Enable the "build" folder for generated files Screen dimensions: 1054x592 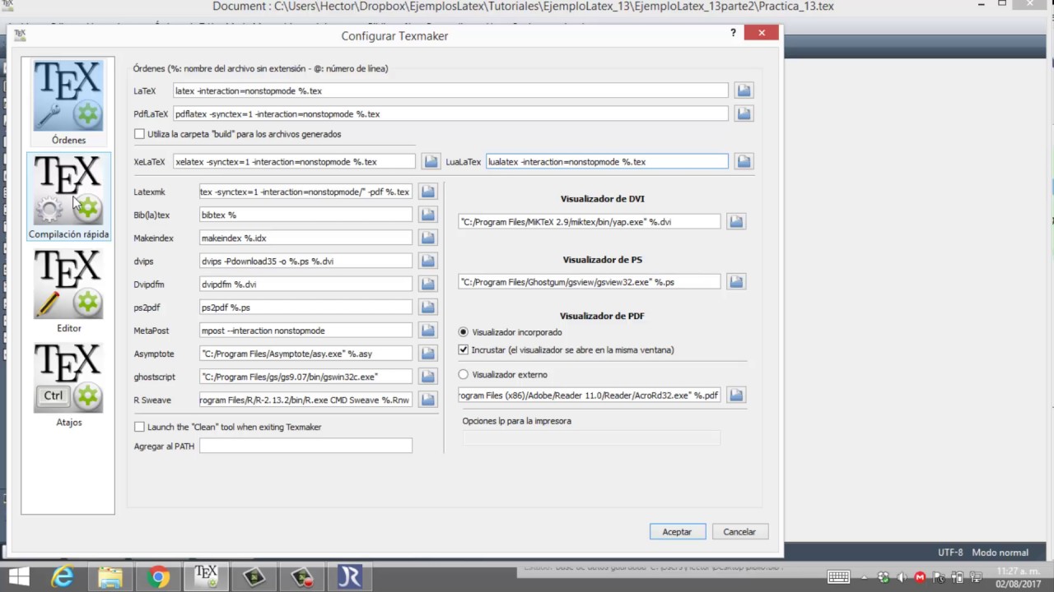pyautogui.click(x=139, y=134)
